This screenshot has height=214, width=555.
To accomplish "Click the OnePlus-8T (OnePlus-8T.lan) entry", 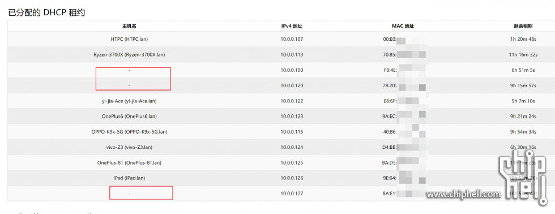I will [129, 162].
